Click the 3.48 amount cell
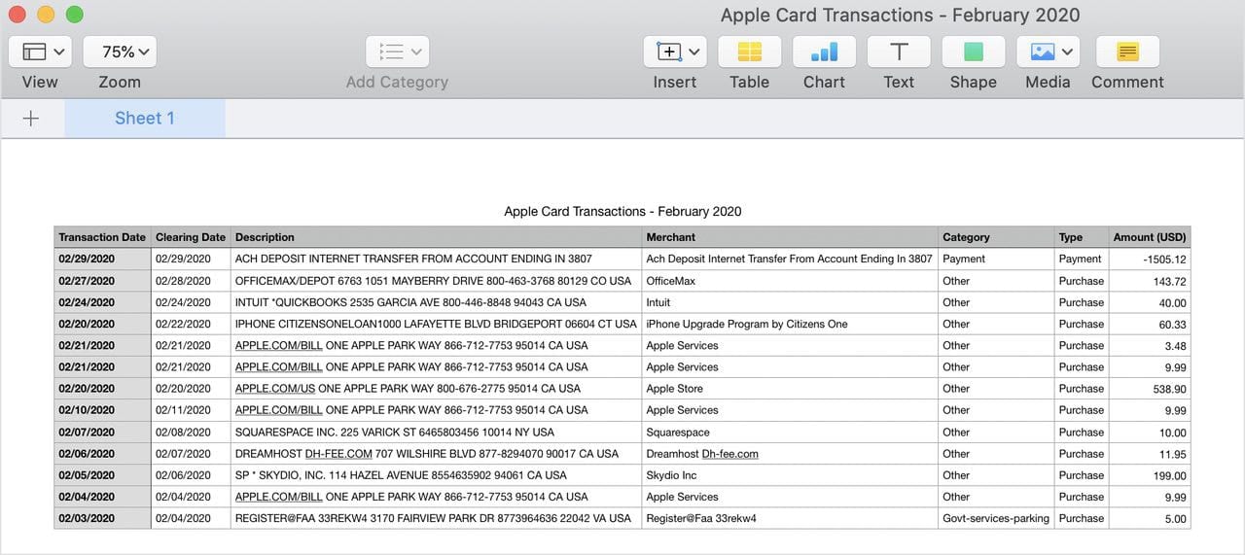This screenshot has width=1245, height=555. coord(1150,345)
